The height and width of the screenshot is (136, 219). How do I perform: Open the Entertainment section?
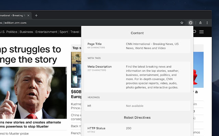click(x=46, y=32)
